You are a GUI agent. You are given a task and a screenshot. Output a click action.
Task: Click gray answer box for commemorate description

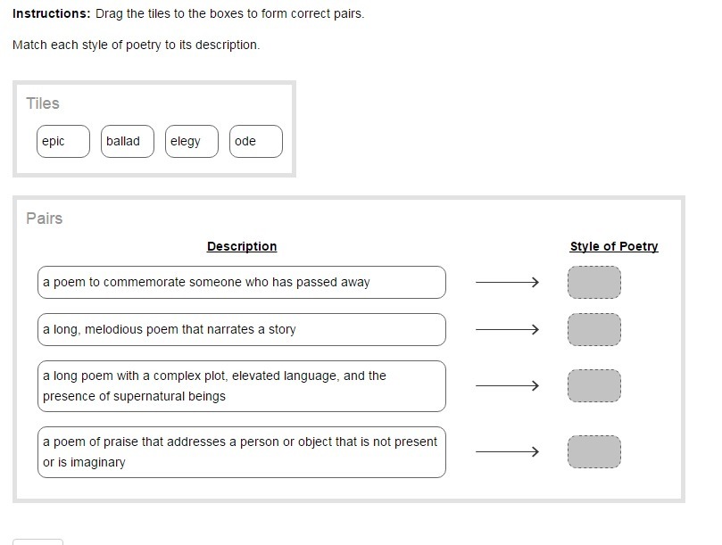tap(594, 282)
